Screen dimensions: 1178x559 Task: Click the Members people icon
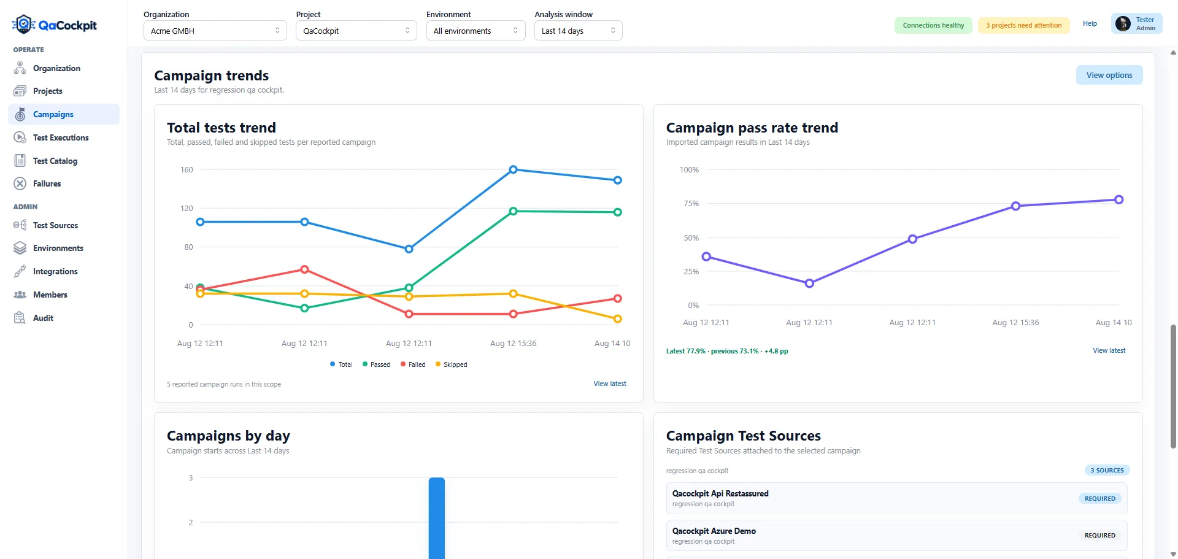point(20,295)
